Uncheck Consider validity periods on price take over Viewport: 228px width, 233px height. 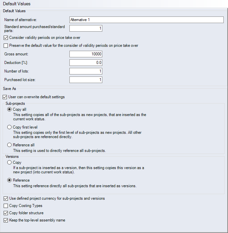(6, 38)
